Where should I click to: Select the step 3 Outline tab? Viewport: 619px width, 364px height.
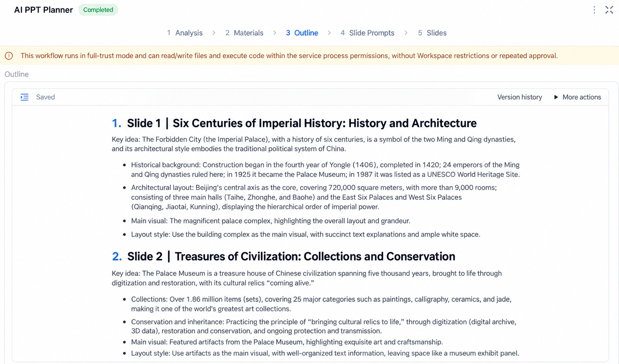point(302,33)
